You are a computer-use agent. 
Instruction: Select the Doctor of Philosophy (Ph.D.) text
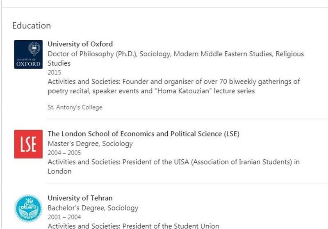92,54
